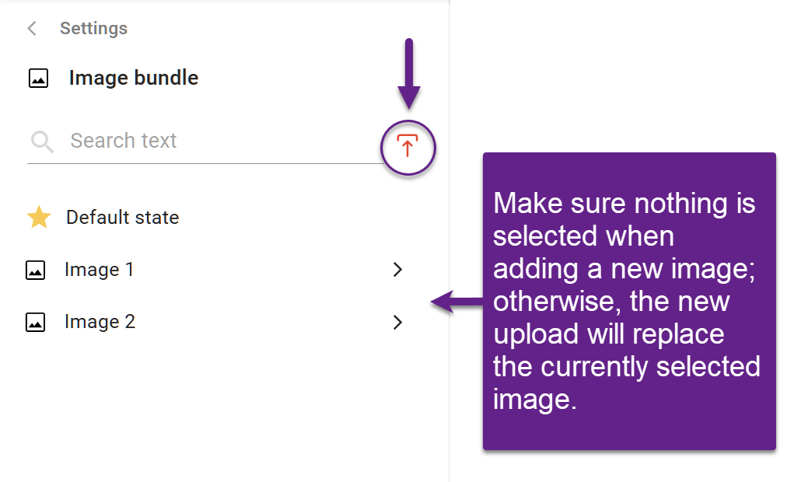Click the purple instruction callout box
The width and height of the screenshot is (808, 482).
click(628, 302)
